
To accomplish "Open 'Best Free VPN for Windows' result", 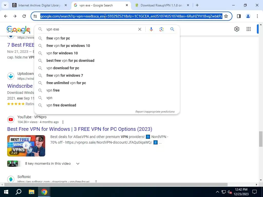I will pyautogui.click(x=80, y=129).
